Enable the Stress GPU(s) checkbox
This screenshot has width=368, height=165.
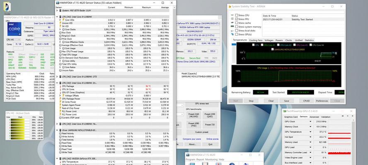point(237,34)
